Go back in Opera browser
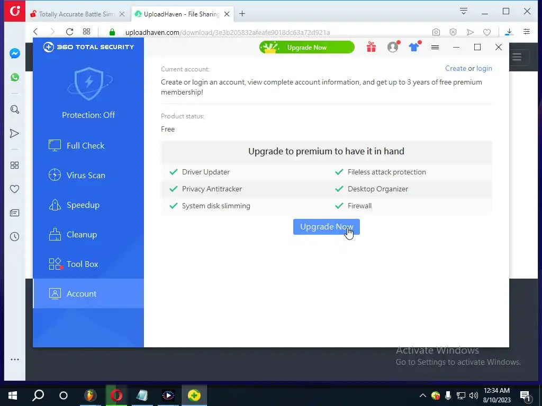 pyautogui.click(x=35, y=32)
